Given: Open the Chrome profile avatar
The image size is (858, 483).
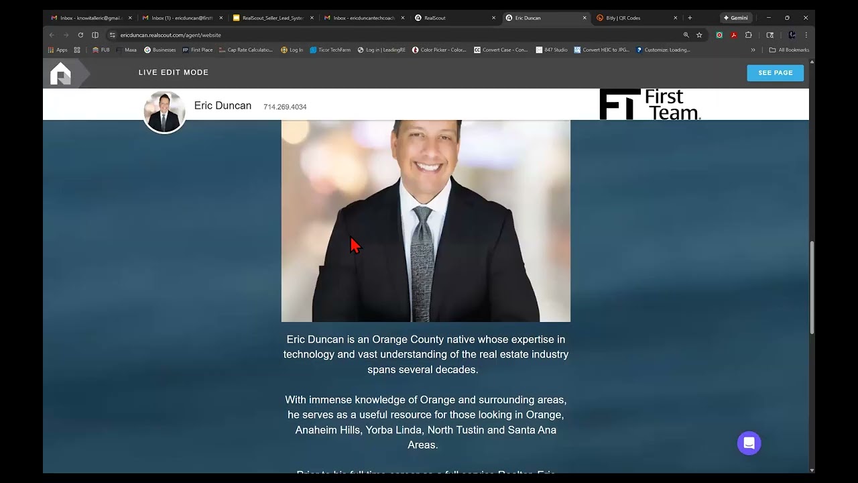Looking at the screenshot, I should (x=792, y=35).
